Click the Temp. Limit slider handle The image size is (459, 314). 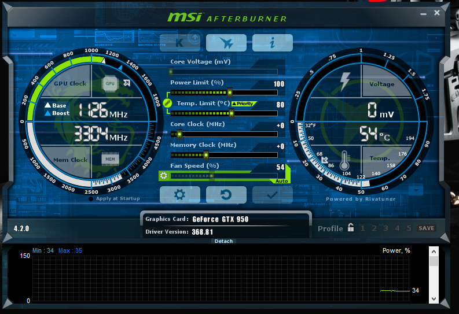tap(232, 113)
